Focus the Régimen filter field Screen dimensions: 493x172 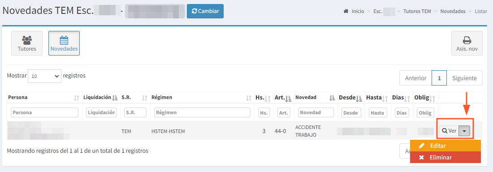202,112
